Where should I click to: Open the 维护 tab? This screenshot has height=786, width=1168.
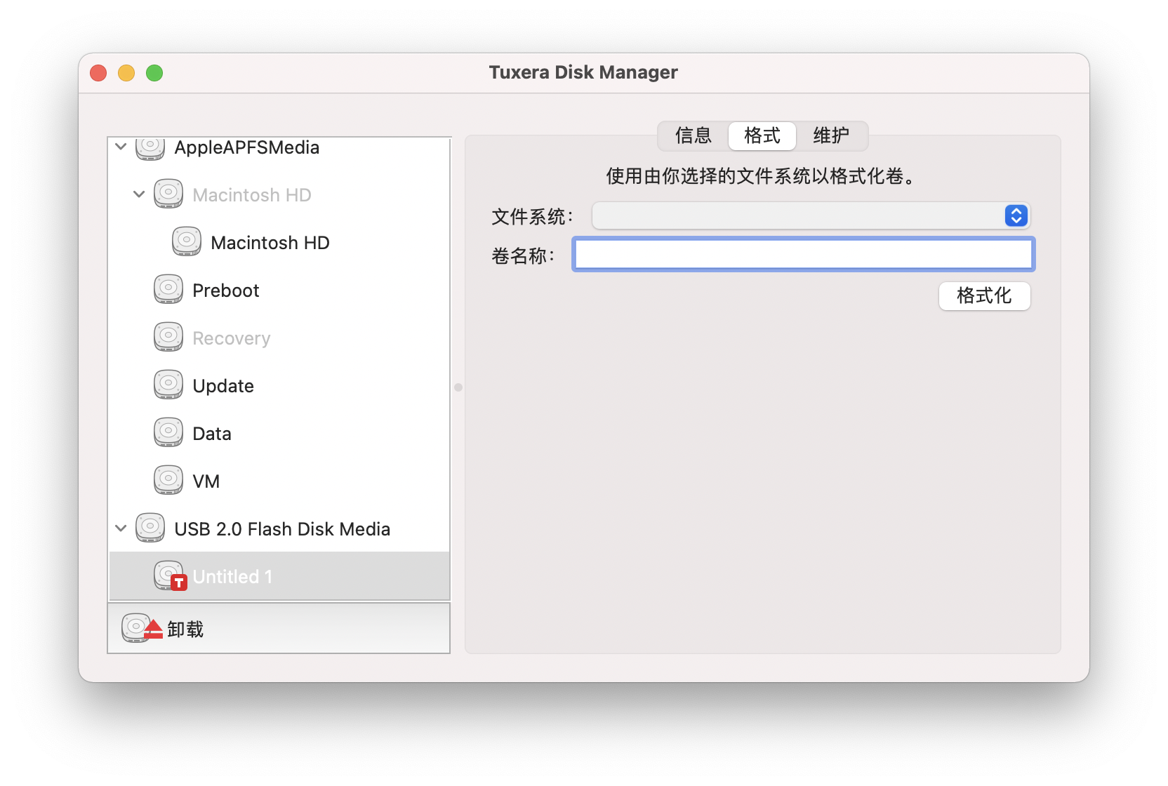[831, 135]
